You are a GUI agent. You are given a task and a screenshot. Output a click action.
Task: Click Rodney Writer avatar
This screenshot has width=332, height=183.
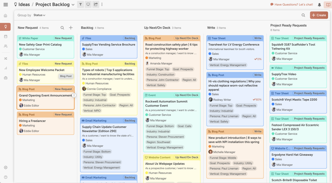click(x=211, y=100)
